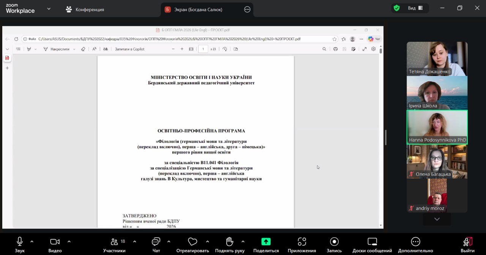Image resolution: width=486 pixels, height=255 pixels.
Task: Expand audio options arrow next to microphone
Action: [32, 241]
